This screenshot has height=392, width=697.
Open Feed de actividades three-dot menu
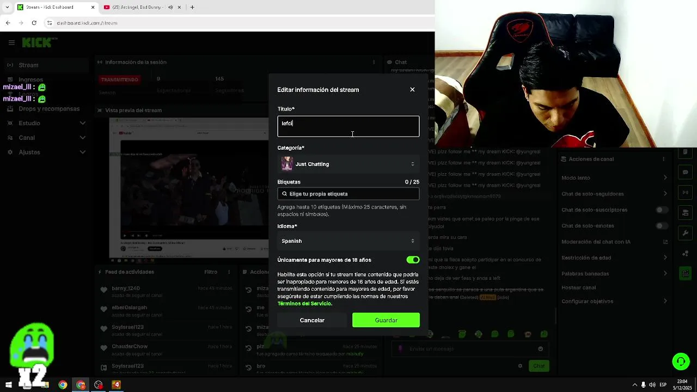click(x=229, y=272)
